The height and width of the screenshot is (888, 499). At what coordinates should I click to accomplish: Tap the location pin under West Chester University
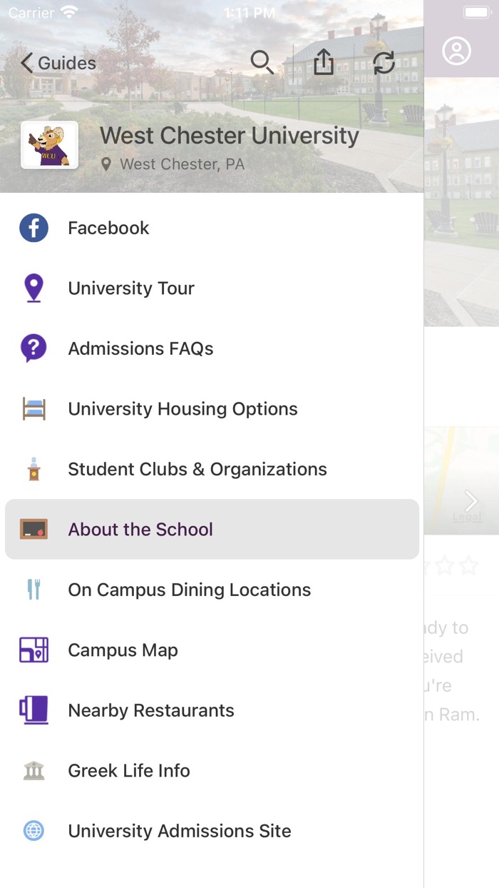pos(108,163)
